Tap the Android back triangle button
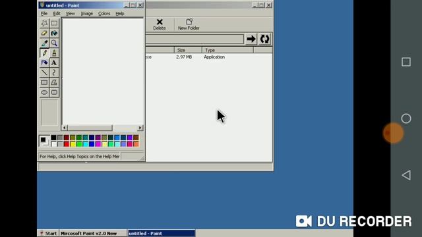The width and height of the screenshot is (422, 237). (x=406, y=175)
